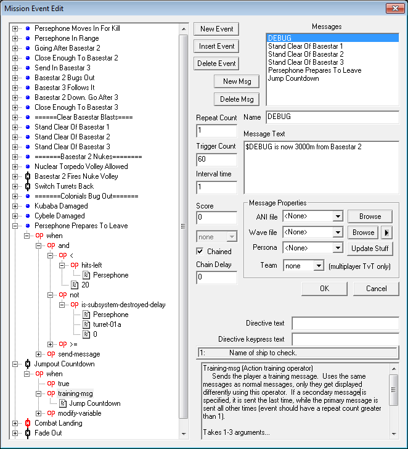Click Browse next to ANI file
Viewport: 408px width, 449px height.
point(370,216)
